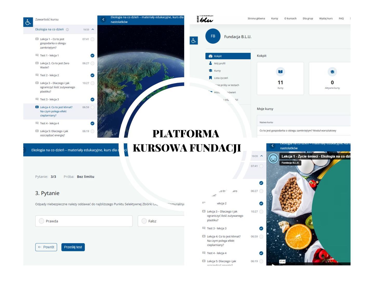Go back using arrow above the Earth image
374x281 pixels.
click(x=103, y=20)
